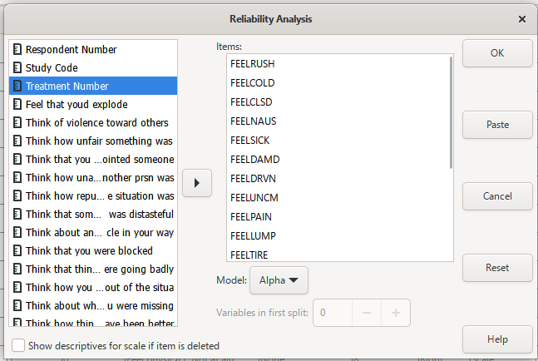Viewport: 538px width, 361px height.
Task: Select Think how unfair something was variable
Action: pos(93,141)
